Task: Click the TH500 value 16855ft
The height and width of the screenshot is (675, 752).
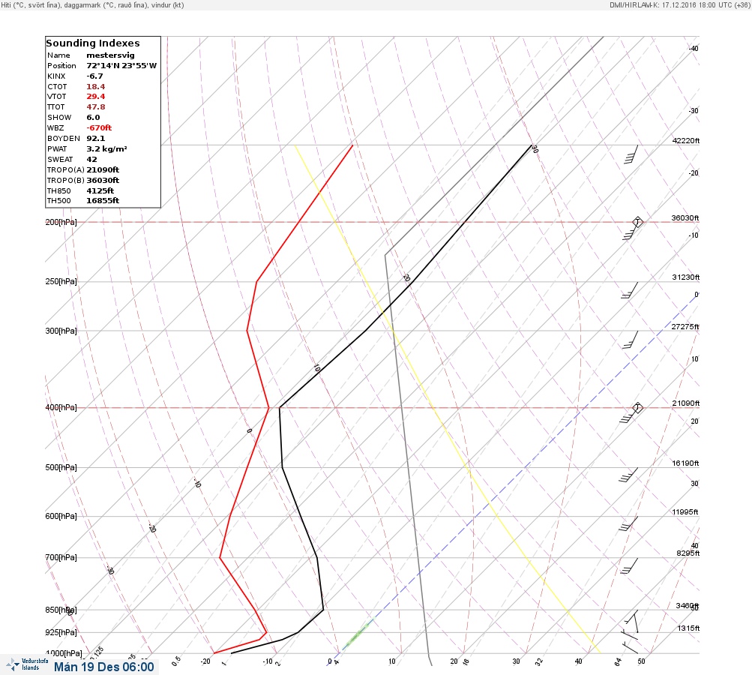Action: [x=103, y=201]
